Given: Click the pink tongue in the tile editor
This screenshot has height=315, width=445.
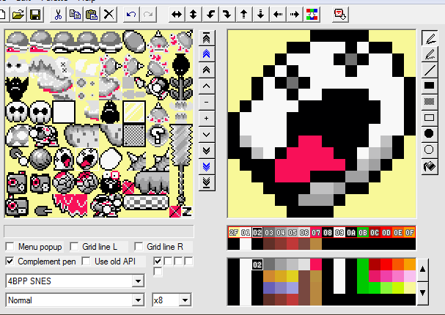Looking at the screenshot, I should pyautogui.click(x=309, y=159).
